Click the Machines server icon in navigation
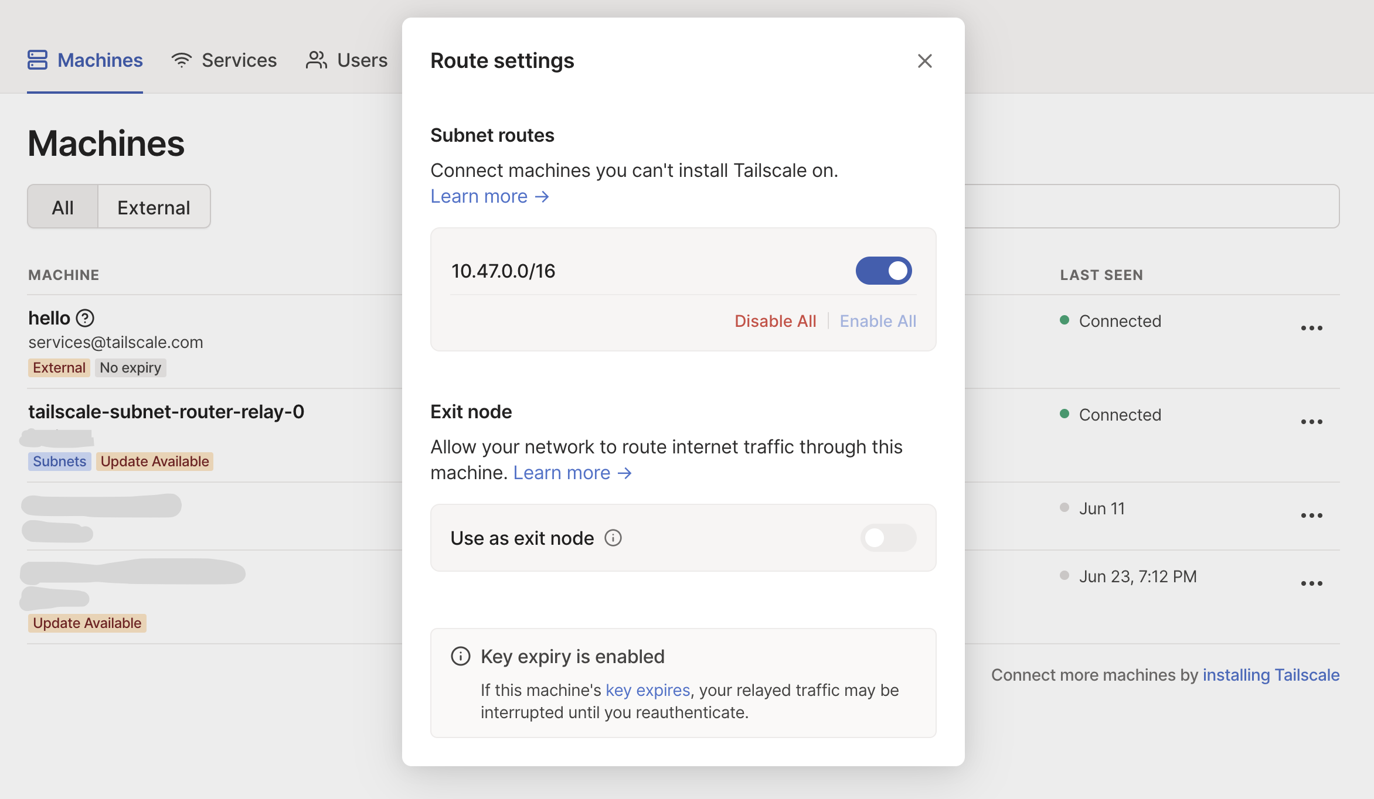This screenshot has width=1374, height=799. pyautogui.click(x=38, y=60)
